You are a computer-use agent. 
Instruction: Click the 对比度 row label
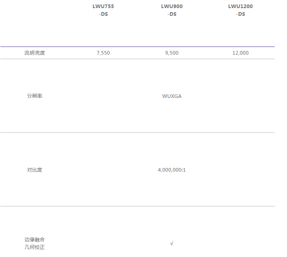pos(34,170)
